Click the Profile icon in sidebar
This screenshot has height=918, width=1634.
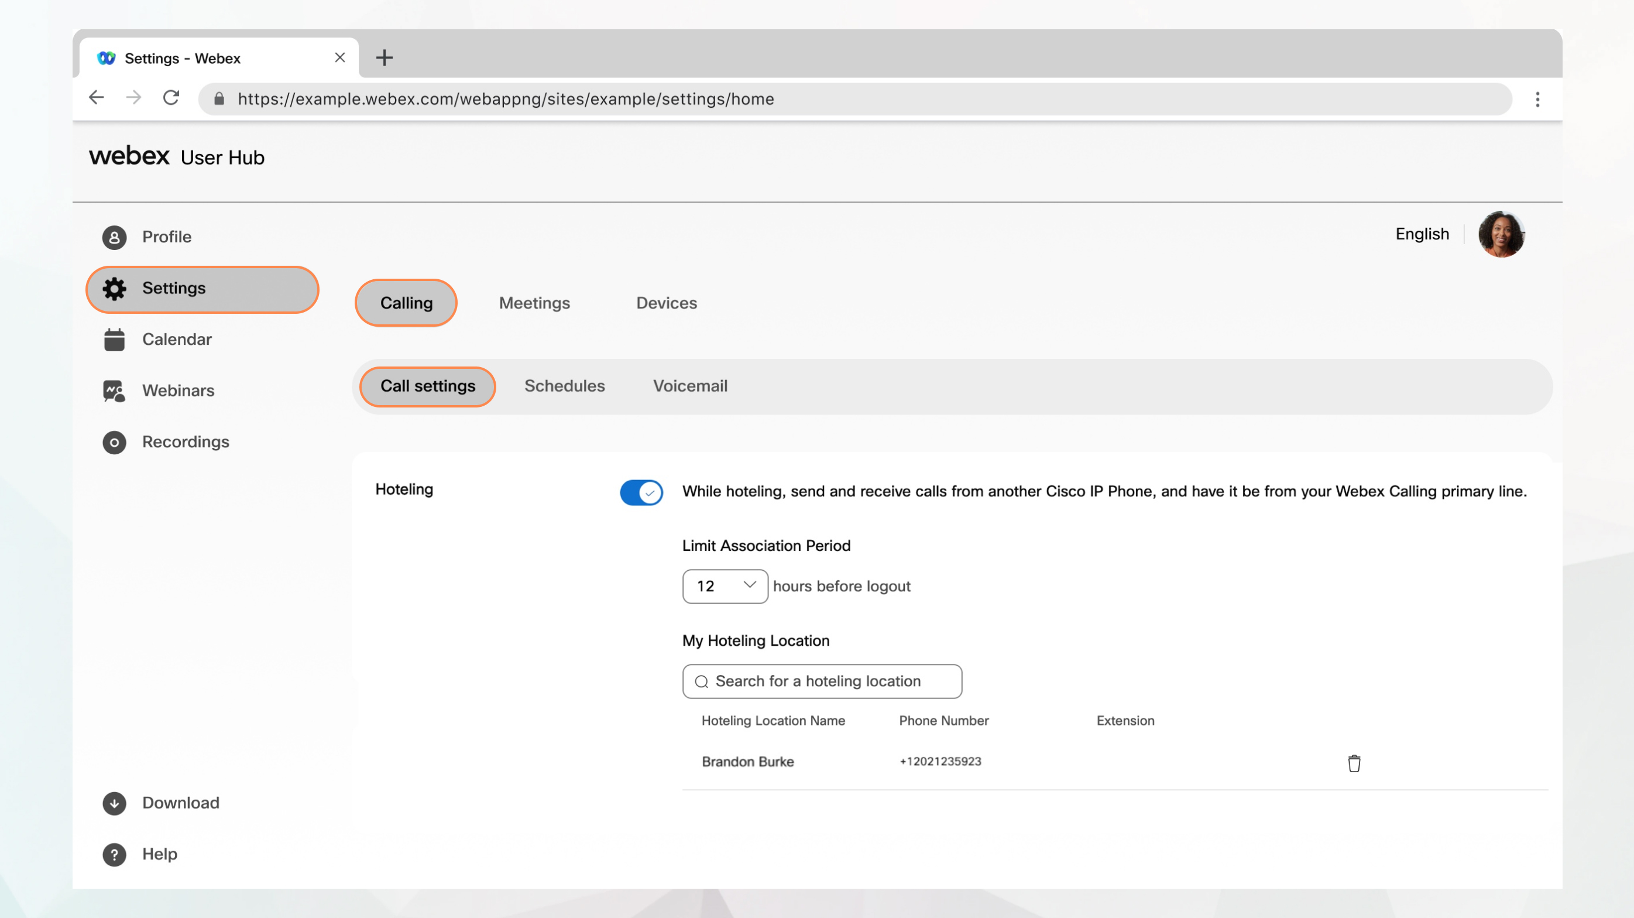(112, 236)
